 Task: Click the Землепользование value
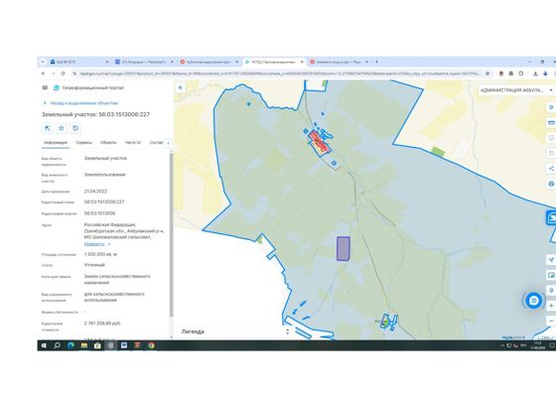[x=104, y=175]
